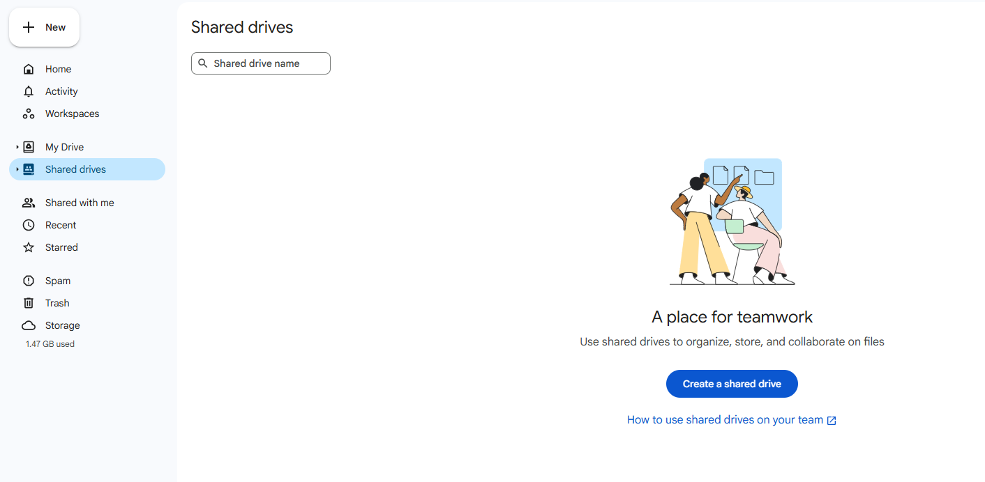Click the Activity bell icon
Image resolution: width=985 pixels, height=482 pixels.
pos(29,91)
